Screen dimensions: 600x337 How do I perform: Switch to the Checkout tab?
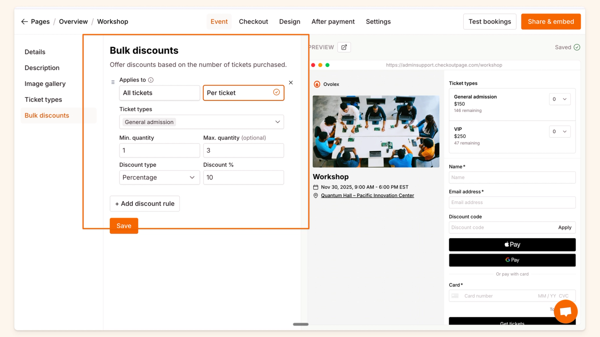click(x=253, y=21)
